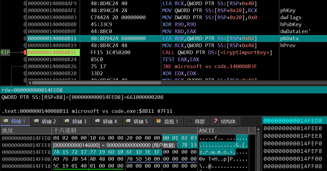Select stack address 000000000014FED8
Viewport: 327px width, 171px height.
pos(292,121)
